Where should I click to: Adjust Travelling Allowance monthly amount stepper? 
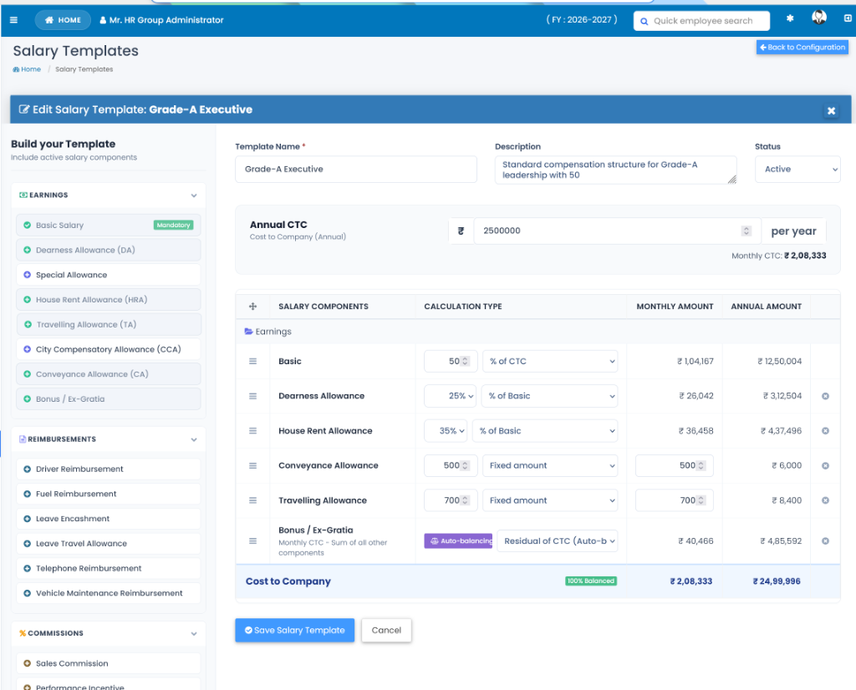tap(701, 500)
